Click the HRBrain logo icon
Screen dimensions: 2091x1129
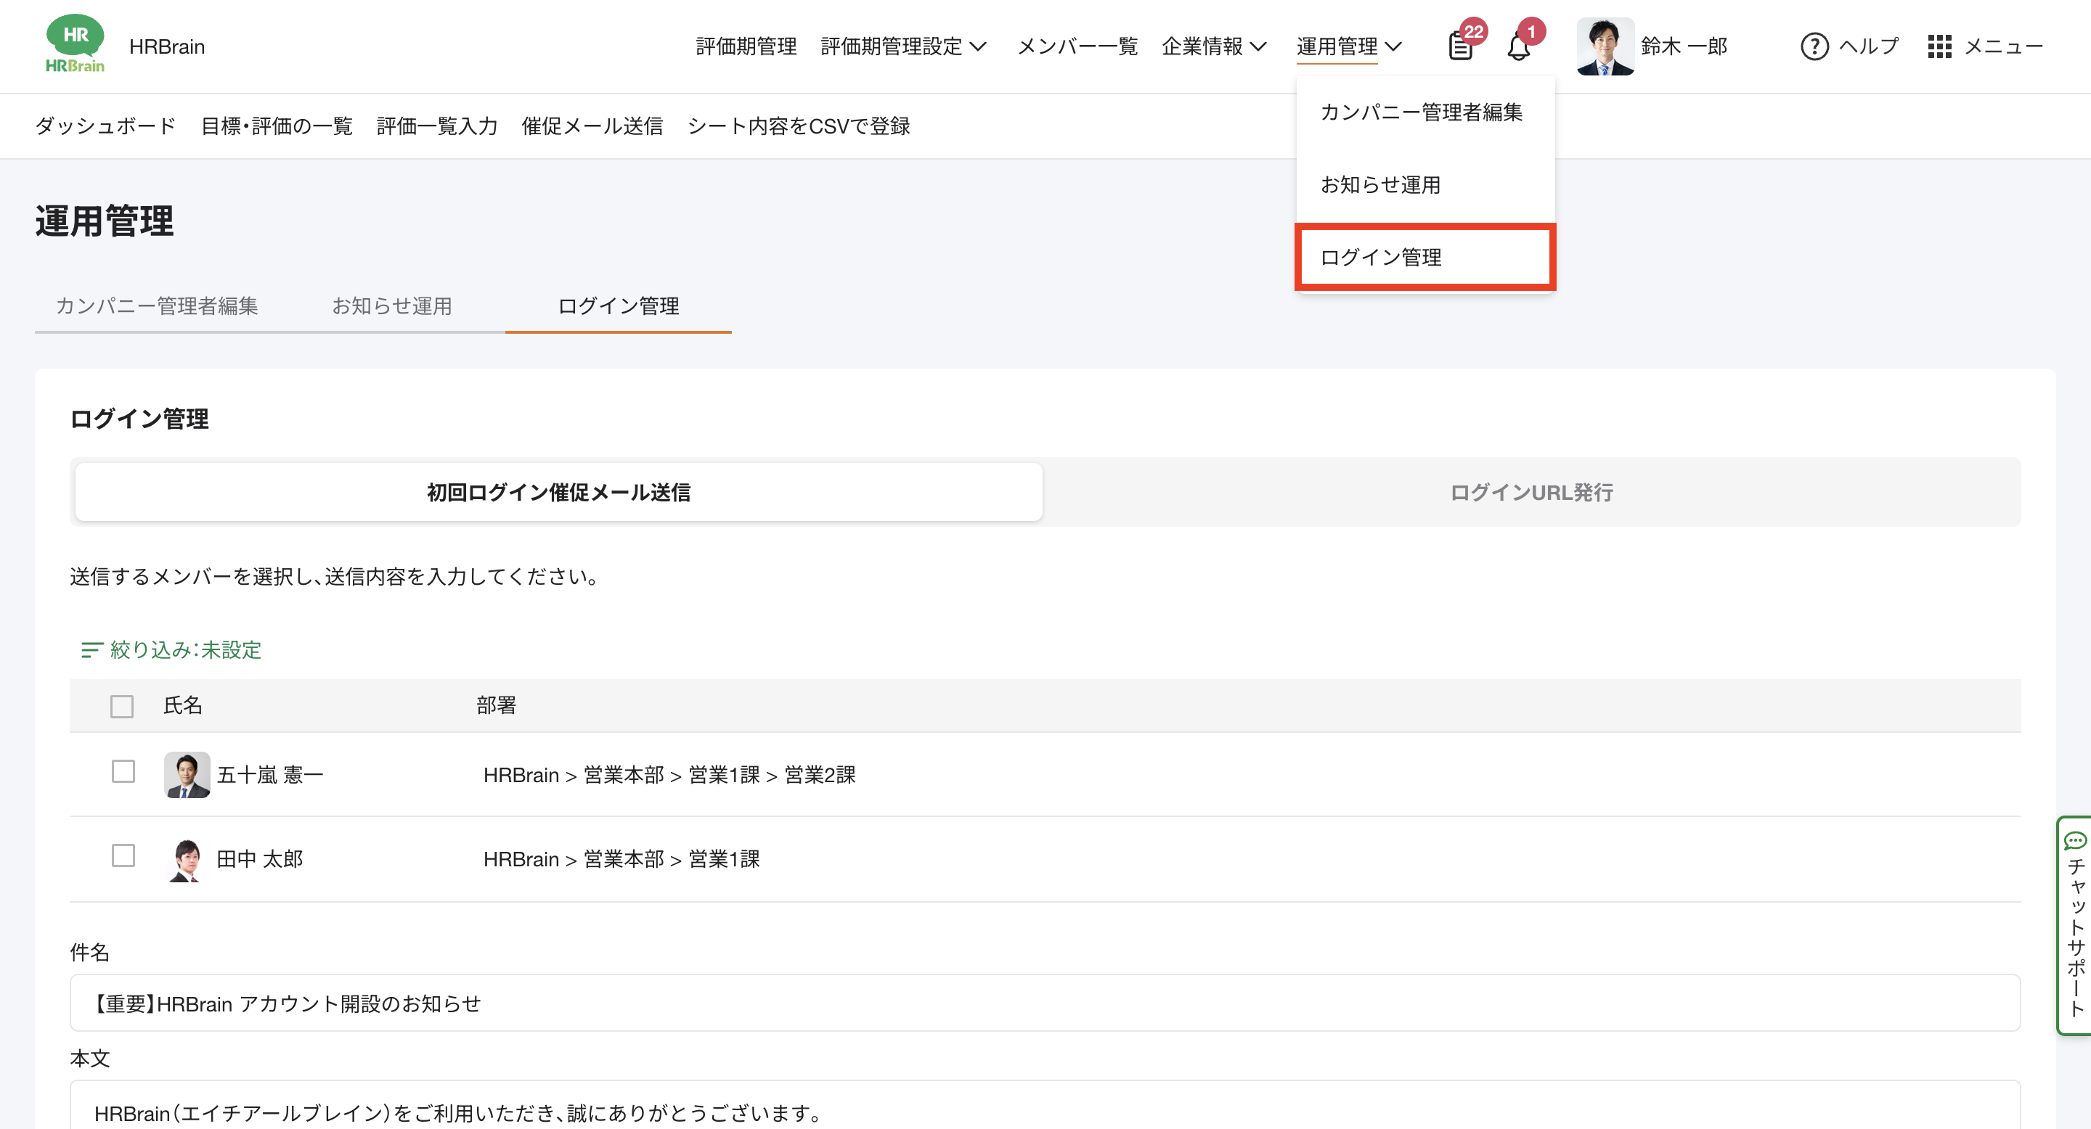(75, 44)
